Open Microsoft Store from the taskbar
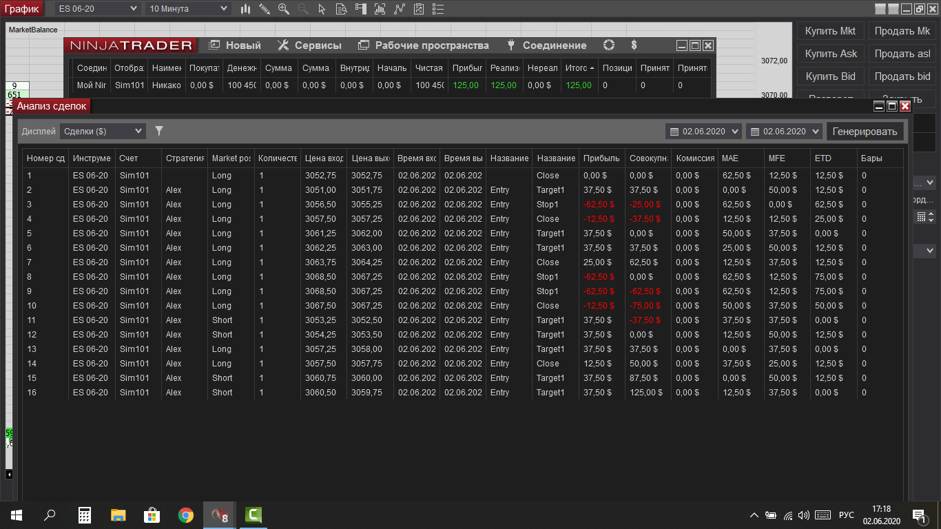 click(152, 515)
